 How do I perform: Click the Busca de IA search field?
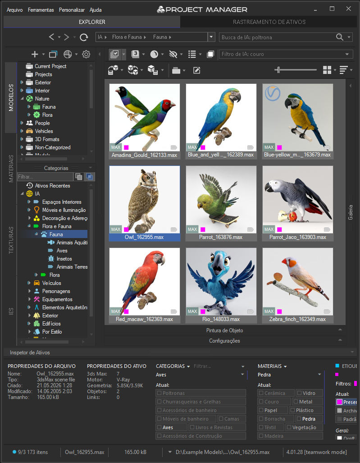click(278, 37)
